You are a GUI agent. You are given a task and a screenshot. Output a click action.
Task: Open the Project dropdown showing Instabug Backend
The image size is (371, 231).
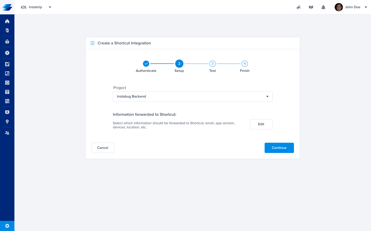click(x=193, y=97)
